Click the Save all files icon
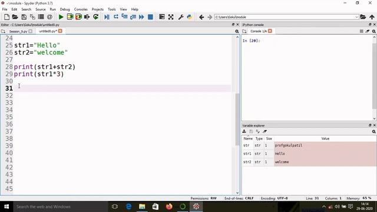 [x=32, y=17]
